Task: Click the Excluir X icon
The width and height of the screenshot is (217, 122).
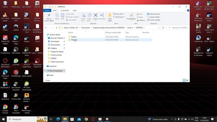Action: click(x=96, y=15)
